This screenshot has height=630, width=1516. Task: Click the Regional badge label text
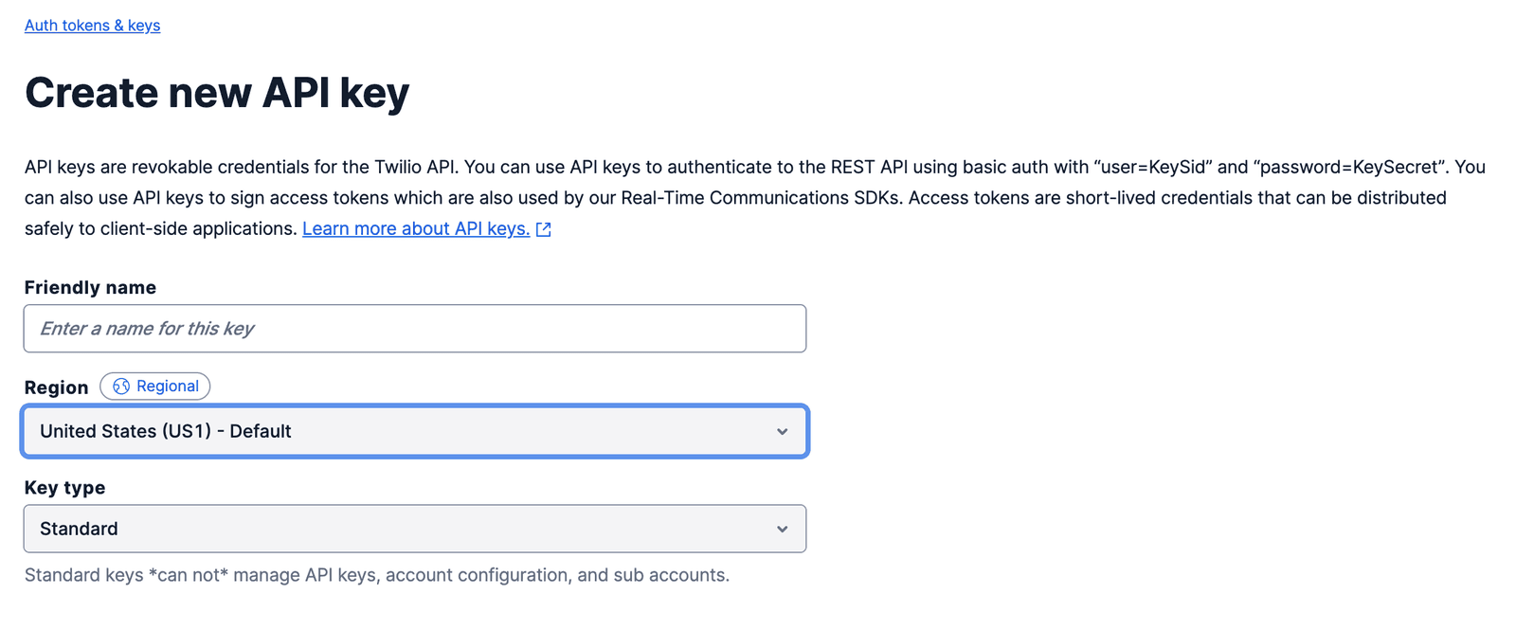168,387
